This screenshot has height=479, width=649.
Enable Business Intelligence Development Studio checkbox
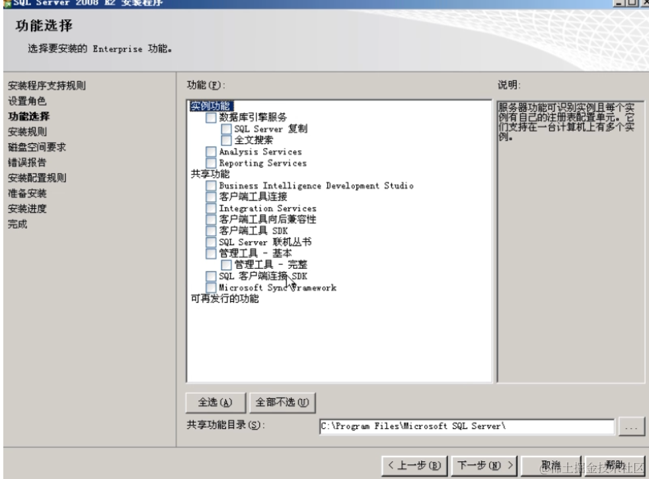(x=211, y=186)
